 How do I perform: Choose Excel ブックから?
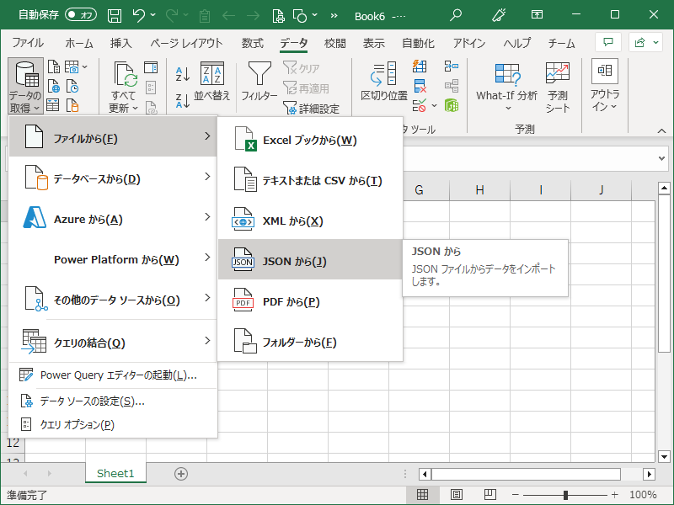[x=310, y=139]
